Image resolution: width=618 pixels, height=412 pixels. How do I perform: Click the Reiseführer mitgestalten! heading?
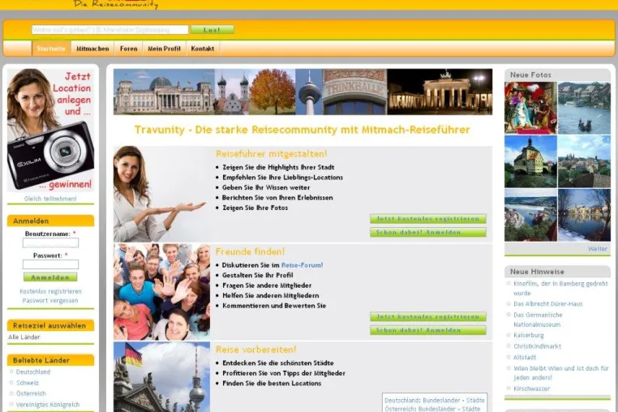pos(271,154)
